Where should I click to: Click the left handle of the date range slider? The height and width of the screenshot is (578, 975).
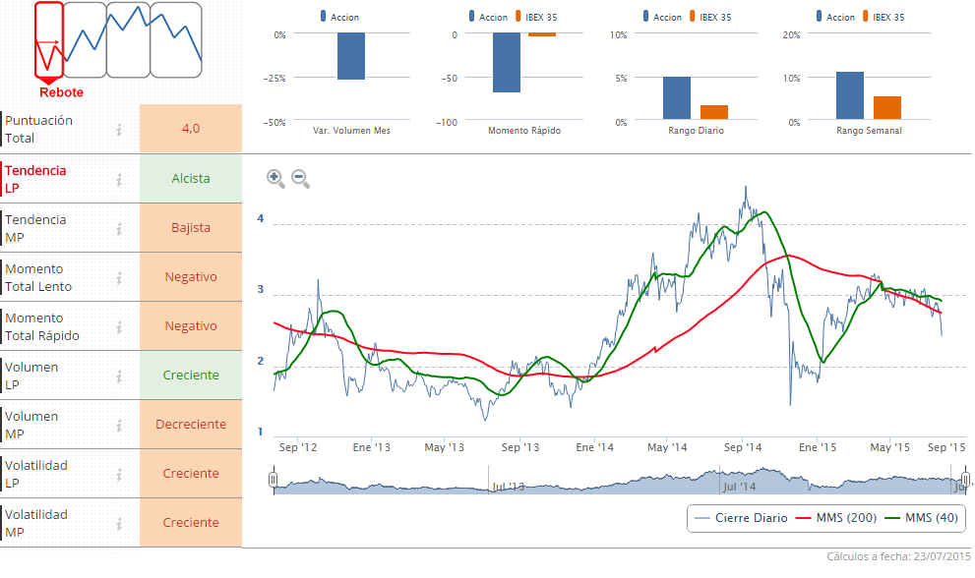tap(273, 481)
